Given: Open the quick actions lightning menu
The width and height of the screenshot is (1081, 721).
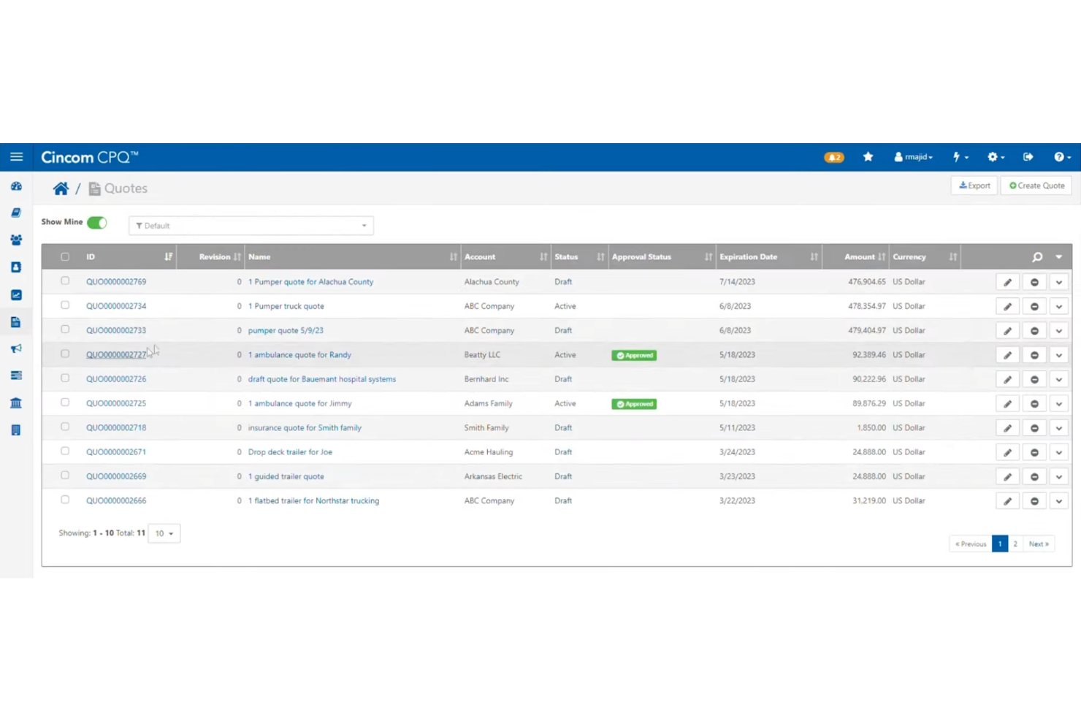Looking at the screenshot, I should pos(959,157).
